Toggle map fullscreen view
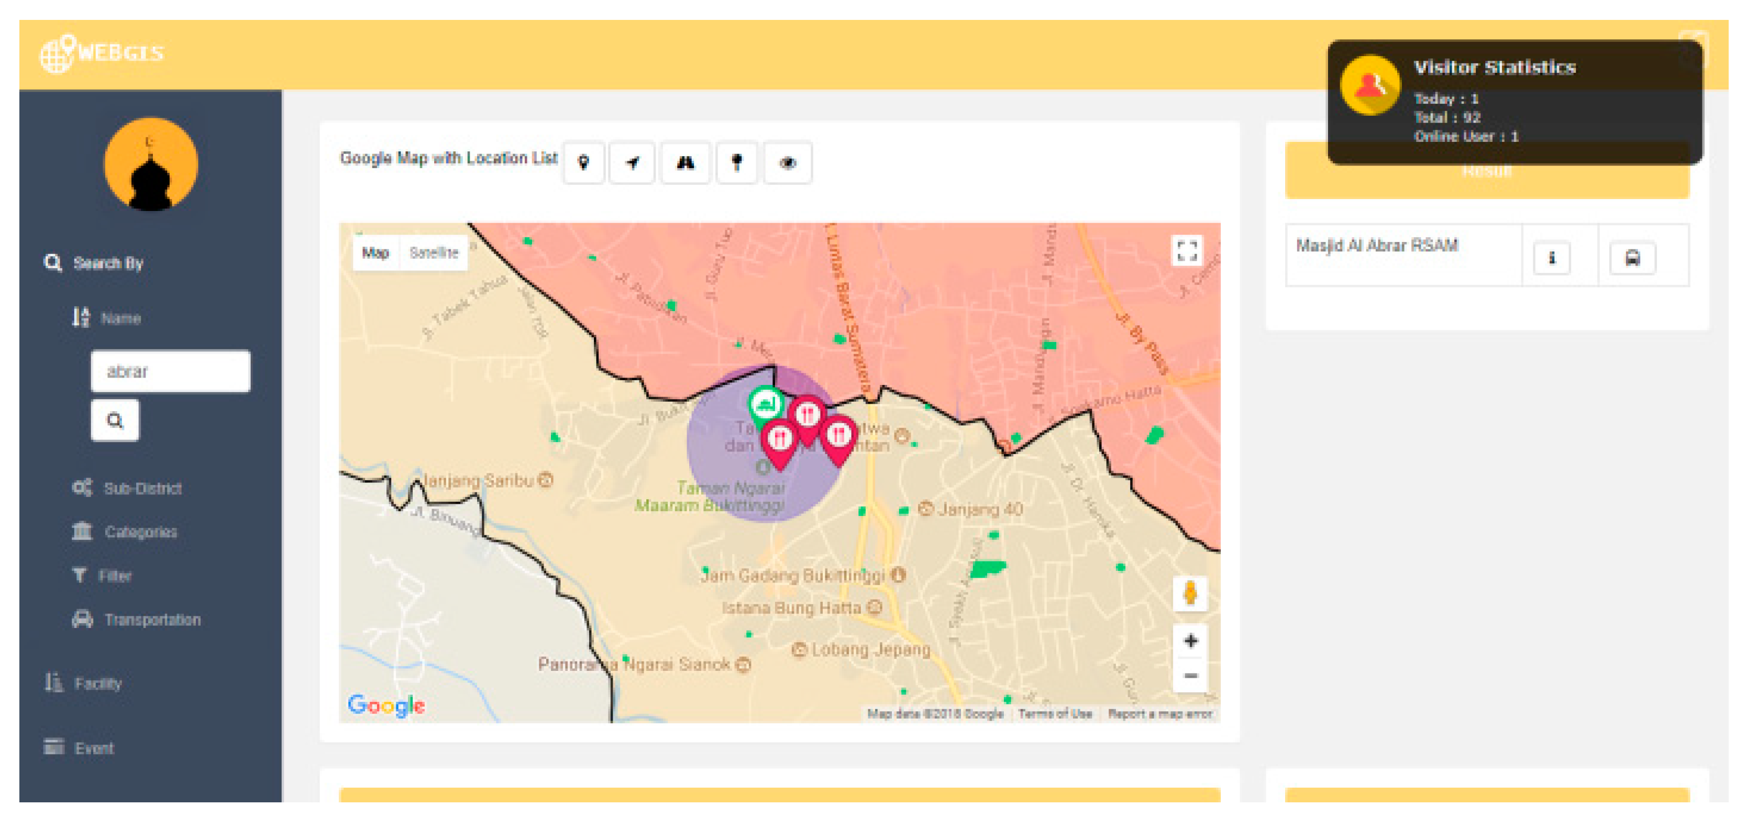1747x828 pixels. point(1187,251)
